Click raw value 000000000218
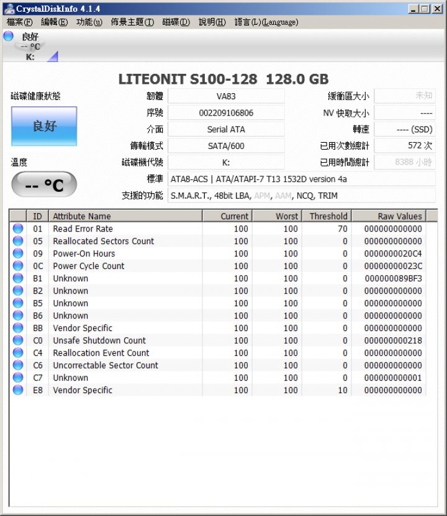This screenshot has height=516, width=447. tap(393, 340)
